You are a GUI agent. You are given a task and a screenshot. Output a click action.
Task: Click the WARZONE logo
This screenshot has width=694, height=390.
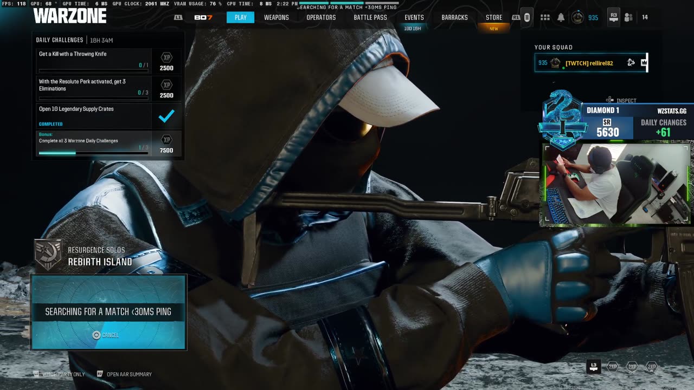(69, 16)
